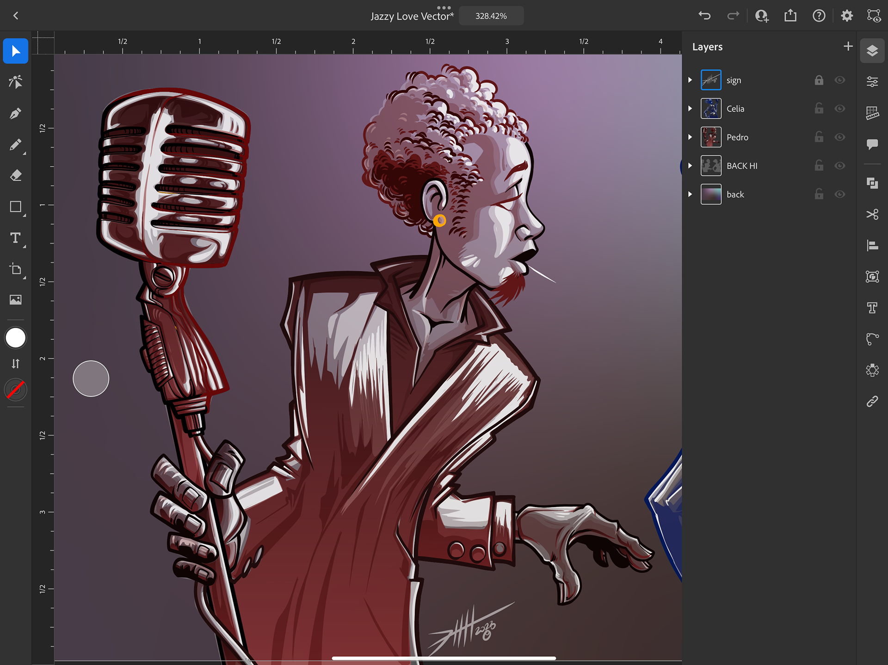
Task: Expand the BACK HI layer
Action: pos(690,166)
